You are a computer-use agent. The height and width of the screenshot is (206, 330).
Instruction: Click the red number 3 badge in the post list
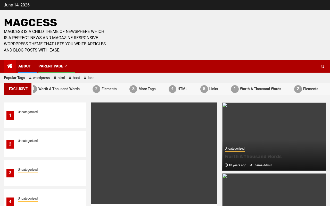[x=10, y=173]
